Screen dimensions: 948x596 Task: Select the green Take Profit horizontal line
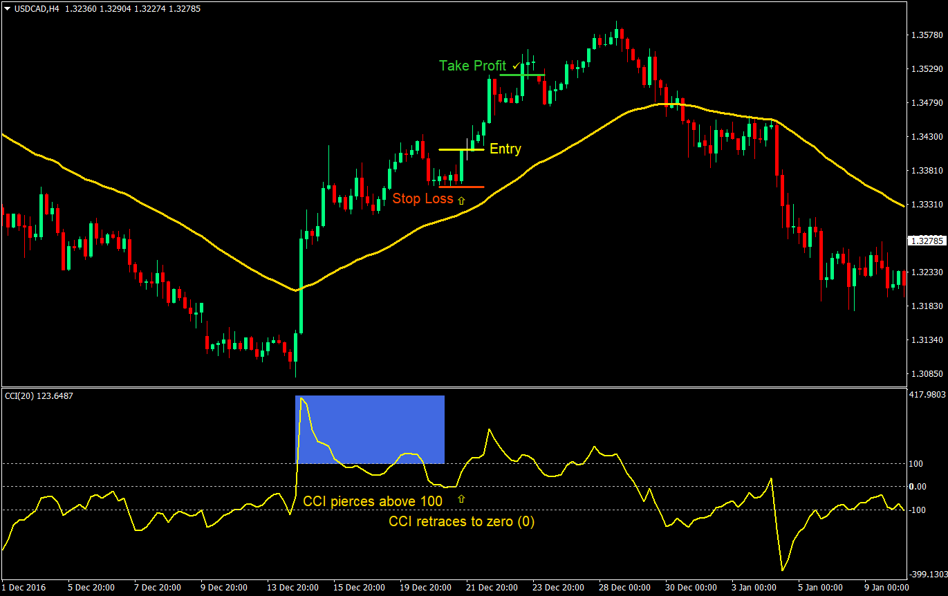click(523, 74)
